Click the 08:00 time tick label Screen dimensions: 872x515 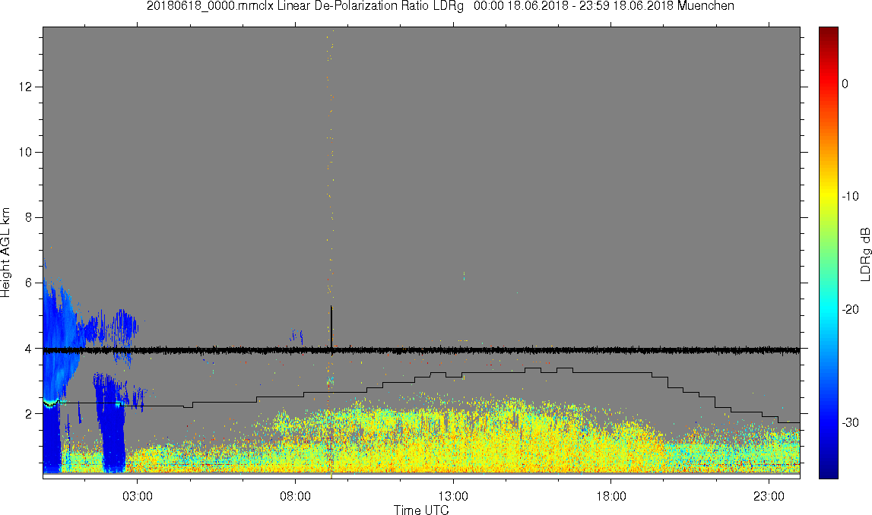[x=295, y=496]
